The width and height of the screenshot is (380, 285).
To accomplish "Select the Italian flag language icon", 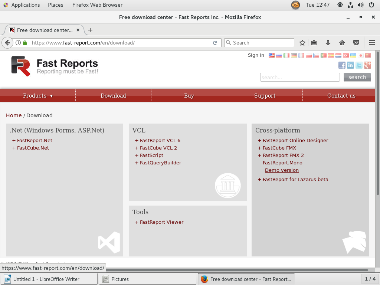I will pos(286,56).
